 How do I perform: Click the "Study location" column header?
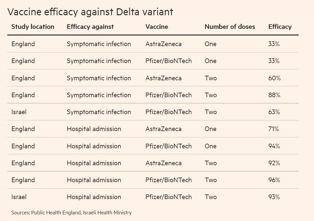pyautogui.click(x=33, y=27)
